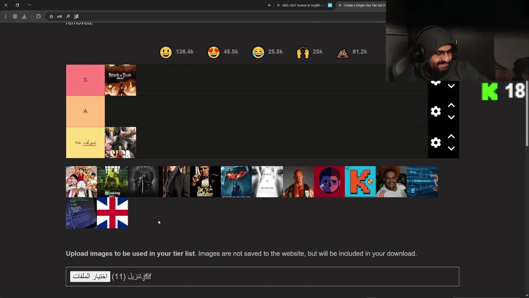Select the Attack on Titan image in S tier
The image size is (529, 298).
coord(120,80)
